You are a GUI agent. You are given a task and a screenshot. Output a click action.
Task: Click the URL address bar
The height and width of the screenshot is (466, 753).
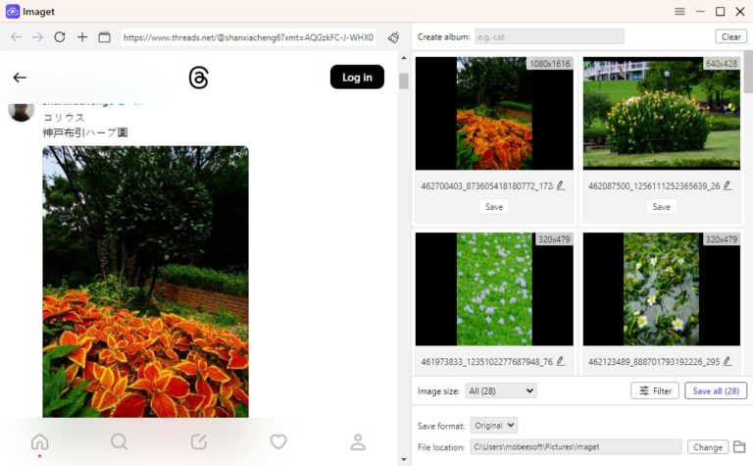coord(248,37)
